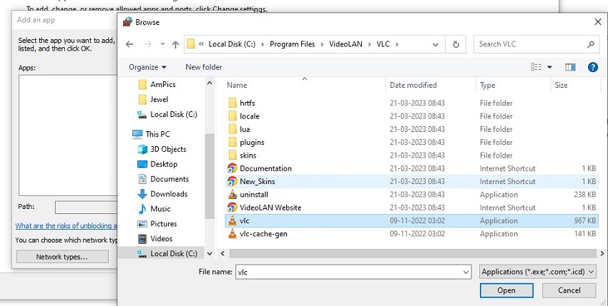Open risks of unblocking link
The width and height of the screenshot is (608, 306).
click(x=66, y=225)
